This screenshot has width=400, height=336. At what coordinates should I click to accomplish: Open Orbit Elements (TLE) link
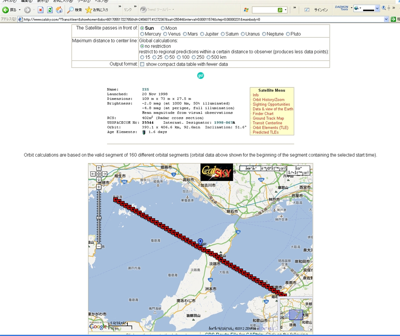point(270,128)
